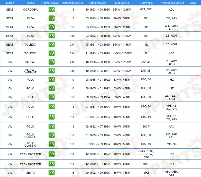The height and width of the screenshot is (177, 201).
Task: Click fuel icon in TOLEDO 110kW ABF row
Action: 51,53
